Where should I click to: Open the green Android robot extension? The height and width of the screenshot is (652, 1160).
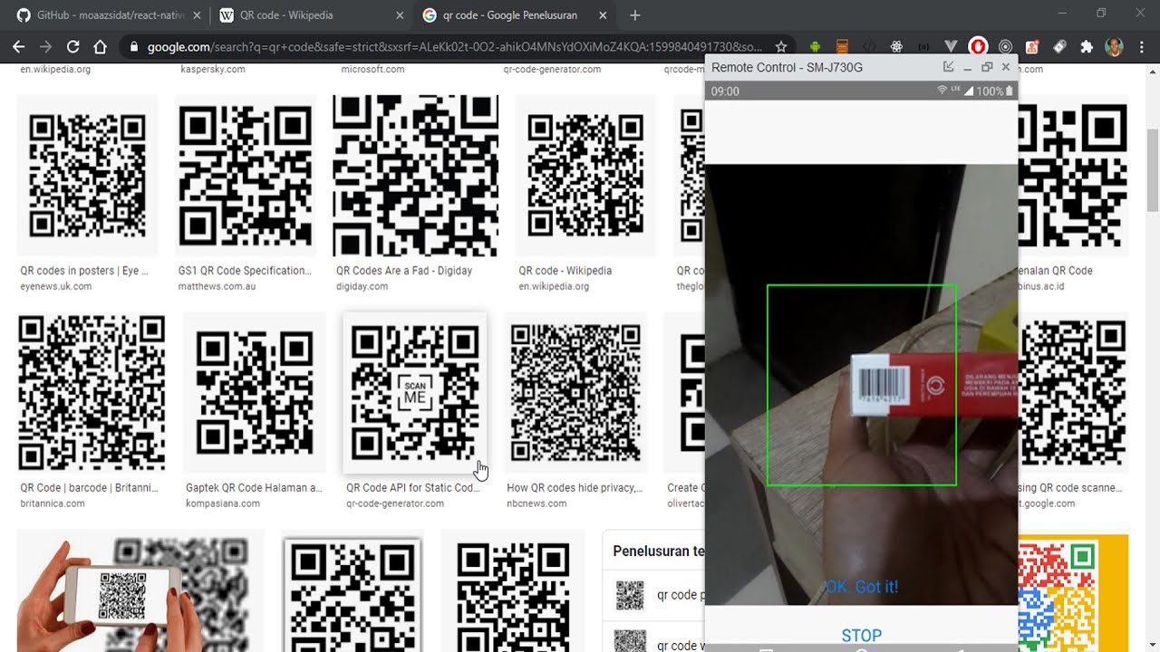pos(815,46)
